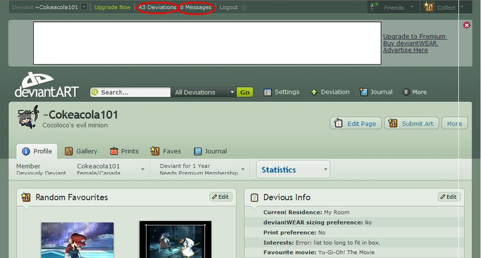The image size is (481, 258).
Task: Click the Journal notebook icon in navigation bar
Action: pos(363,92)
